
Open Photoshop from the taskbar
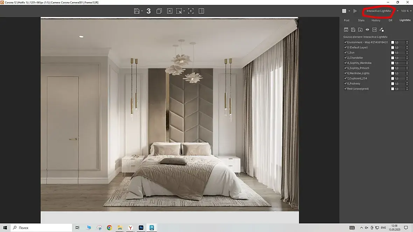tap(141, 227)
